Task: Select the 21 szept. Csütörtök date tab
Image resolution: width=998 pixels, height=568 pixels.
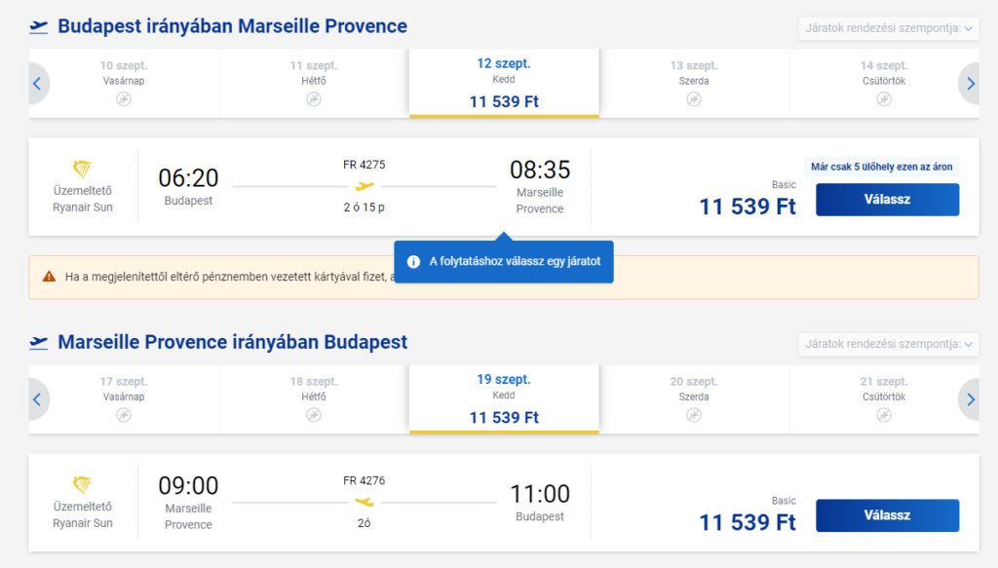Action: 883,399
